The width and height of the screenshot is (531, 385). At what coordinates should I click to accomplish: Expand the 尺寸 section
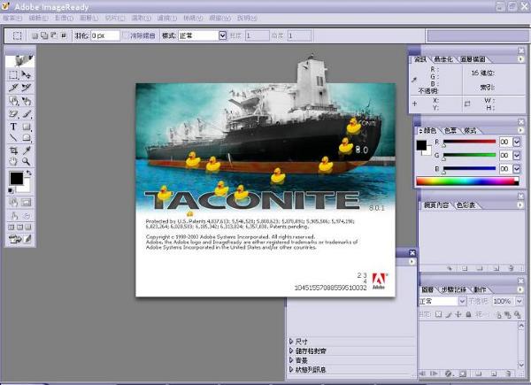(291, 342)
